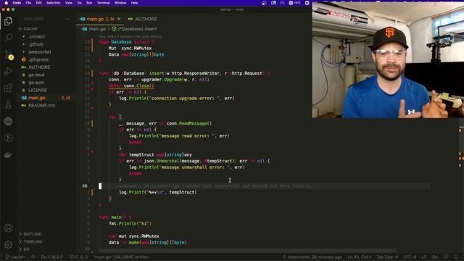Open README.md in the explorer
Viewport: 464px width, 261px height.
(41, 106)
